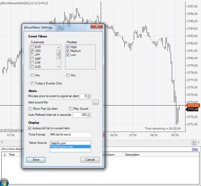The height and width of the screenshot is (186, 201).
Task: Click the sort arrow column header
Action: click(5, 155)
